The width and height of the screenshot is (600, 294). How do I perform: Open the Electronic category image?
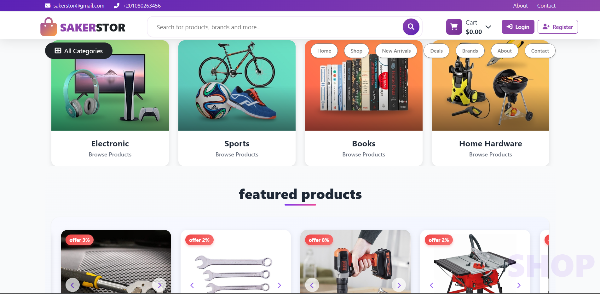point(110,85)
